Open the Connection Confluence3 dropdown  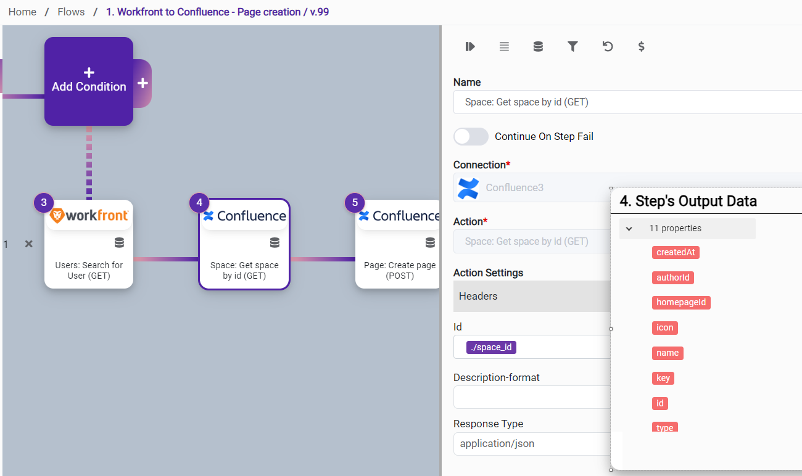click(532, 187)
